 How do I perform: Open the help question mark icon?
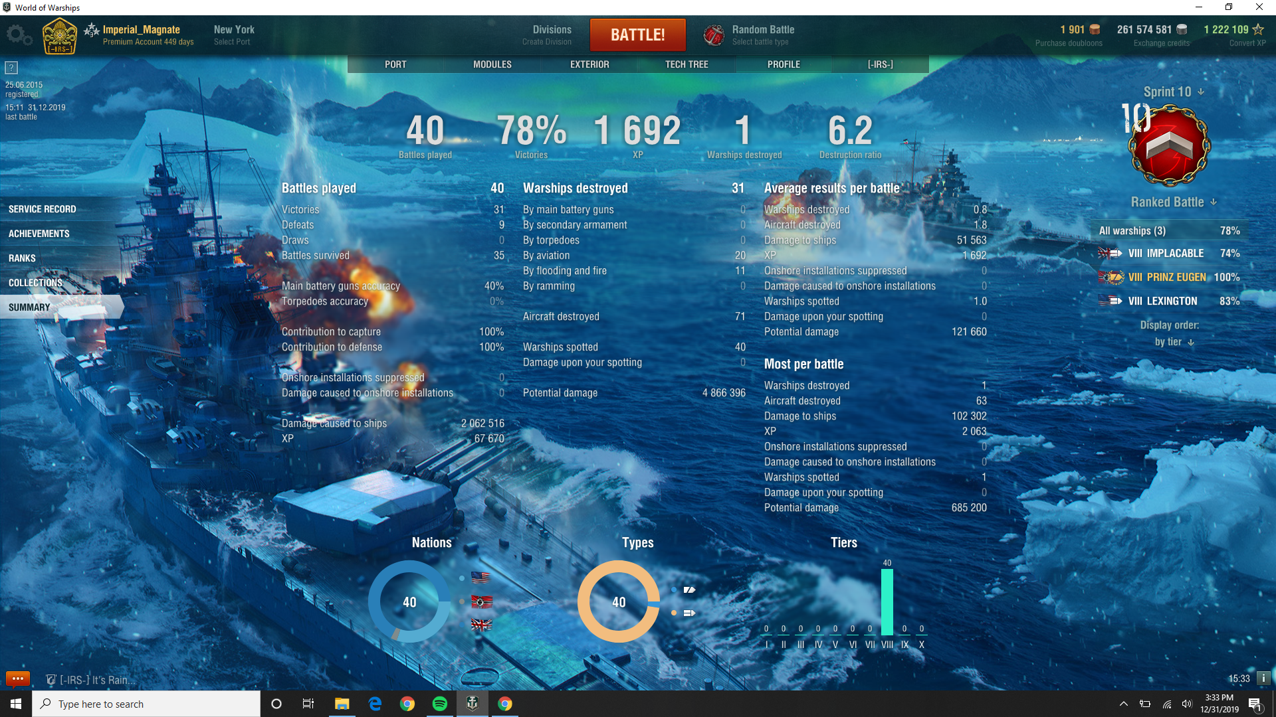pyautogui.click(x=11, y=68)
